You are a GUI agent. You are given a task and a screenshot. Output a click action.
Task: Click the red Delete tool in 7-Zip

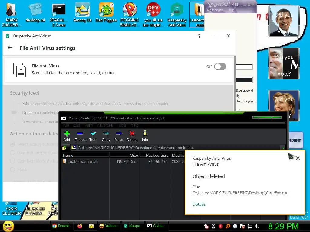point(132,136)
